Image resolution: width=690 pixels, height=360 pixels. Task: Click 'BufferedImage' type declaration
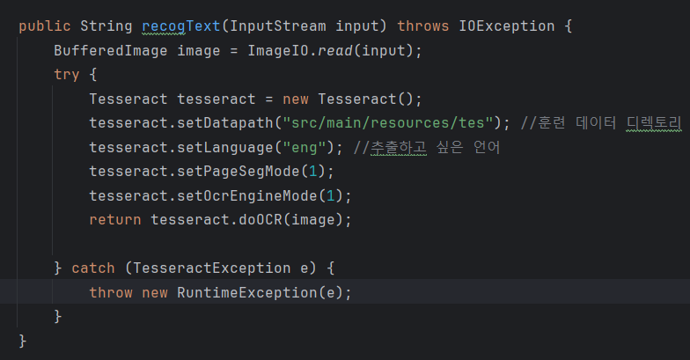pos(111,51)
